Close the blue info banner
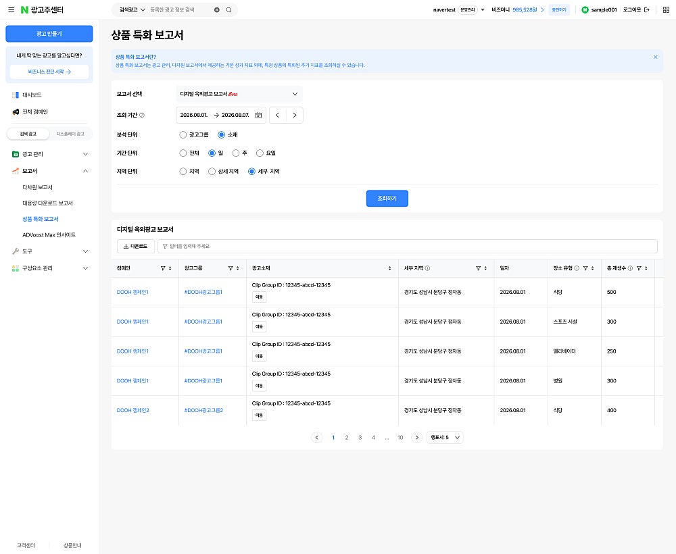Image resolution: width=676 pixels, height=554 pixels. click(x=655, y=57)
